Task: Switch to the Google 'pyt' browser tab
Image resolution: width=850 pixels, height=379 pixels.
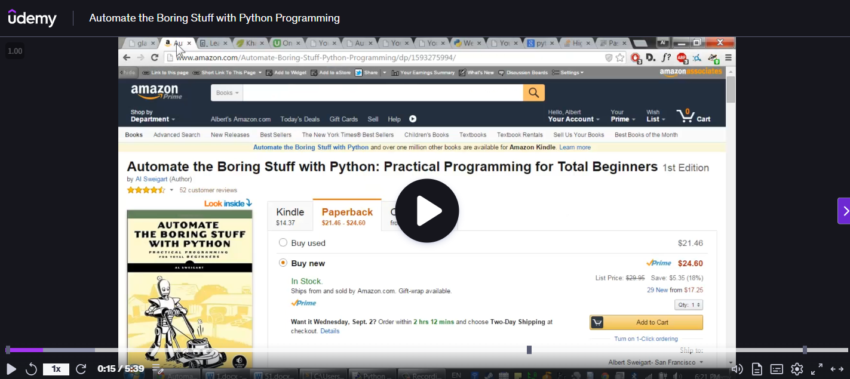Action: (539, 43)
